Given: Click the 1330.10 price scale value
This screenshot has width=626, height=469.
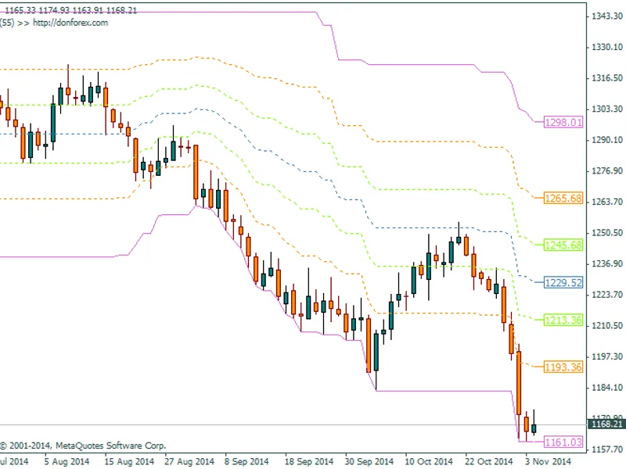Looking at the screenshot, I should point(607,47).
